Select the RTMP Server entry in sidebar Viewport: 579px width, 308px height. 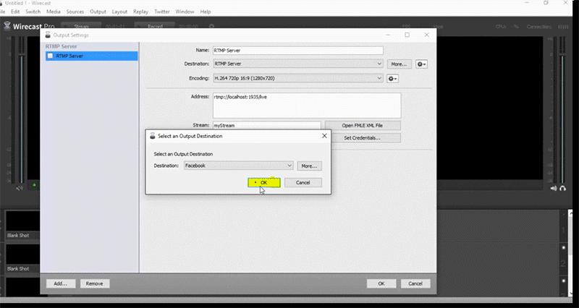tap(92, 56)
